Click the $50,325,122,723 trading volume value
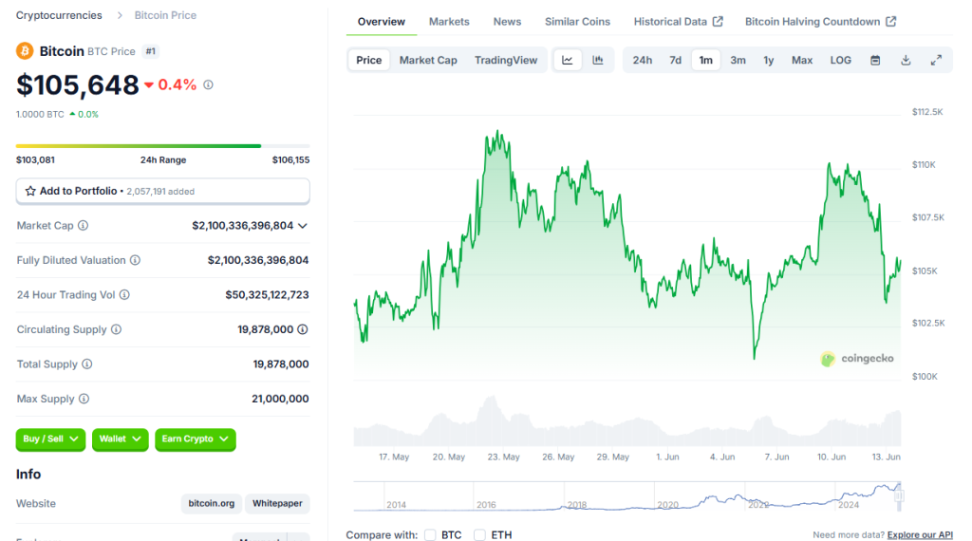Image resolution: width=972 pixels, height=541 pixels. [267, 295]
